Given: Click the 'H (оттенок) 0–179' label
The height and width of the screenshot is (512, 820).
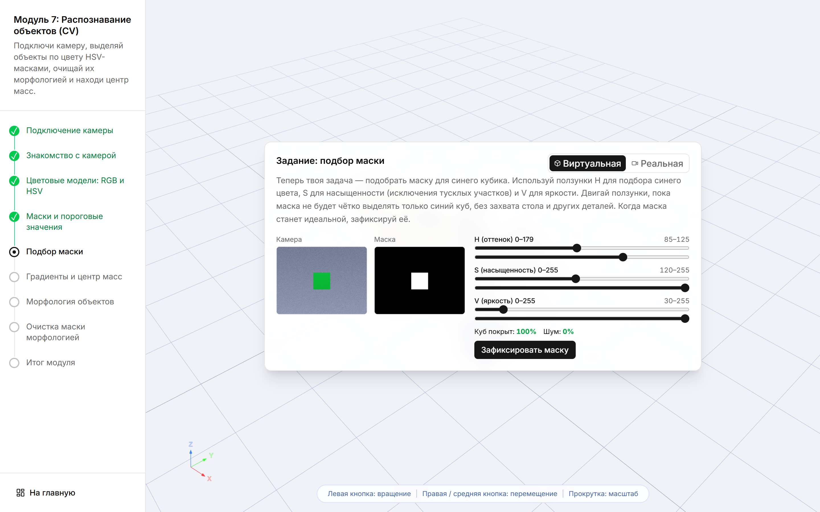Looking at the screenshot, I should click(x=504, y=240).
